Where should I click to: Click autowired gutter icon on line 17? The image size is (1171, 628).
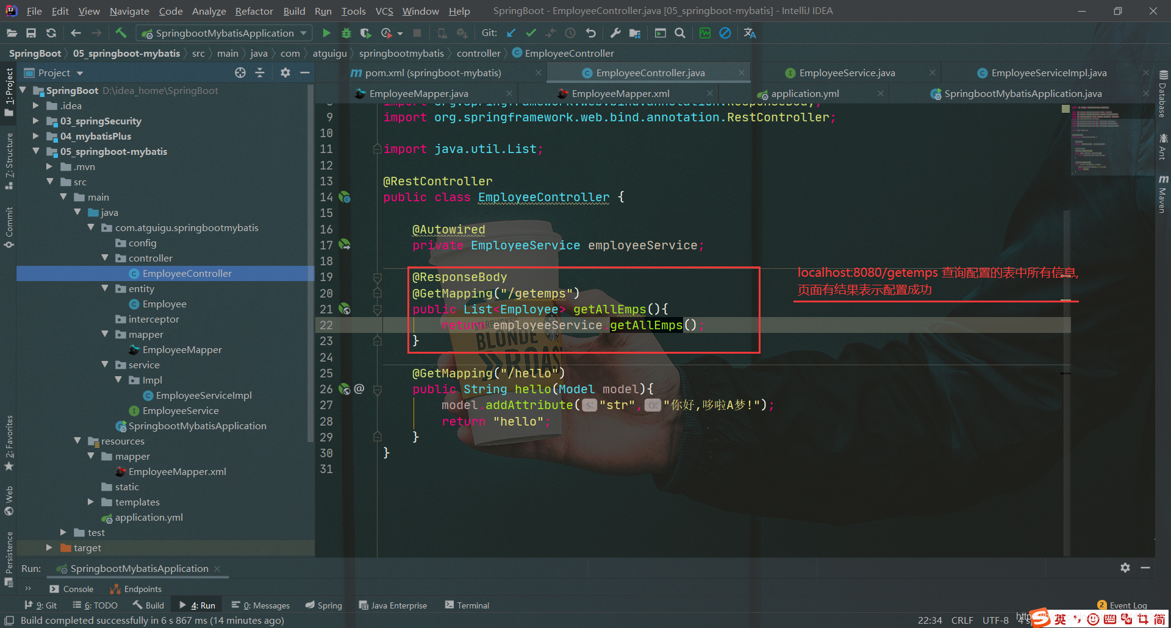345,245
